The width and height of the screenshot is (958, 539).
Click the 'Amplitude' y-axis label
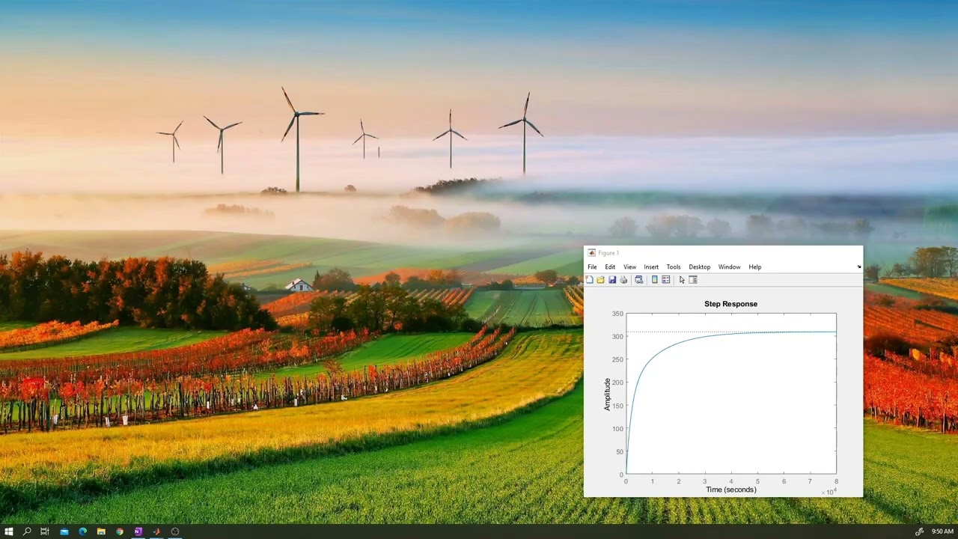[x=608, y=394]
